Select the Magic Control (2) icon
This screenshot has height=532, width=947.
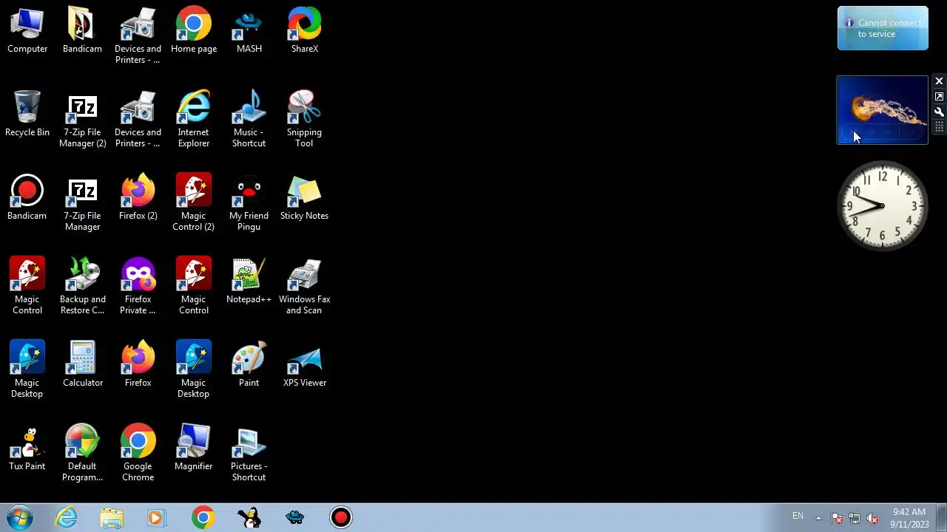(x=194, y=203)
